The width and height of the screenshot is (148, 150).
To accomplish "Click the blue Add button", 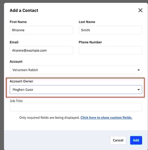I will point(136,140).
